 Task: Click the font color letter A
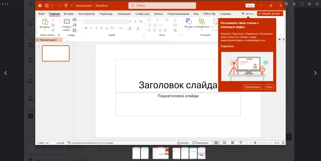coord(138,28)
